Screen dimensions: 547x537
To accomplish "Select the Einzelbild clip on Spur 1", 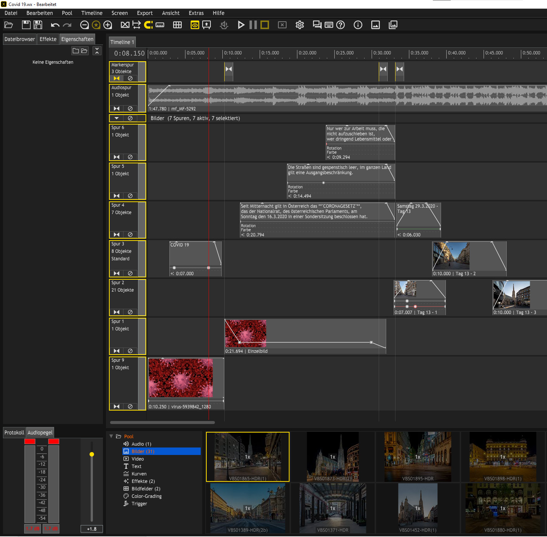I will pyautogui.click(x=305, y=336).
